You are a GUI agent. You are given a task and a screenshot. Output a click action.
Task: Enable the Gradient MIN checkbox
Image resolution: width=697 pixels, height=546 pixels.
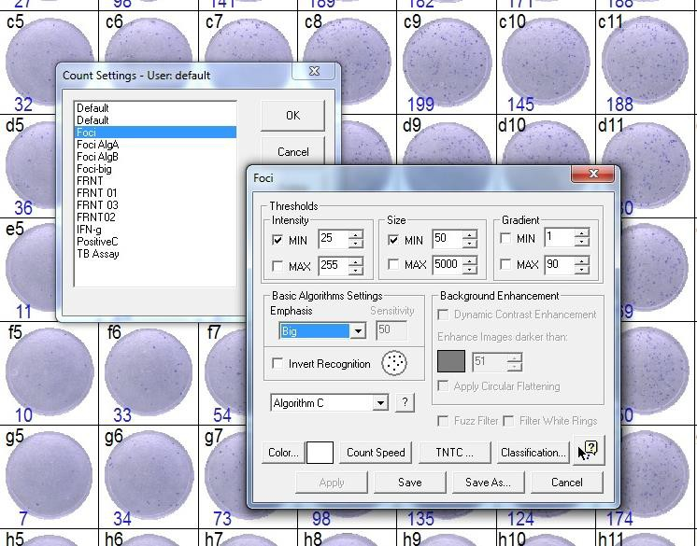click(x=505, y=239)
